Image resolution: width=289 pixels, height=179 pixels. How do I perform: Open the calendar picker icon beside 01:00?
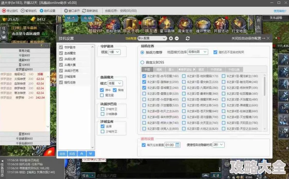click(178, 145)
